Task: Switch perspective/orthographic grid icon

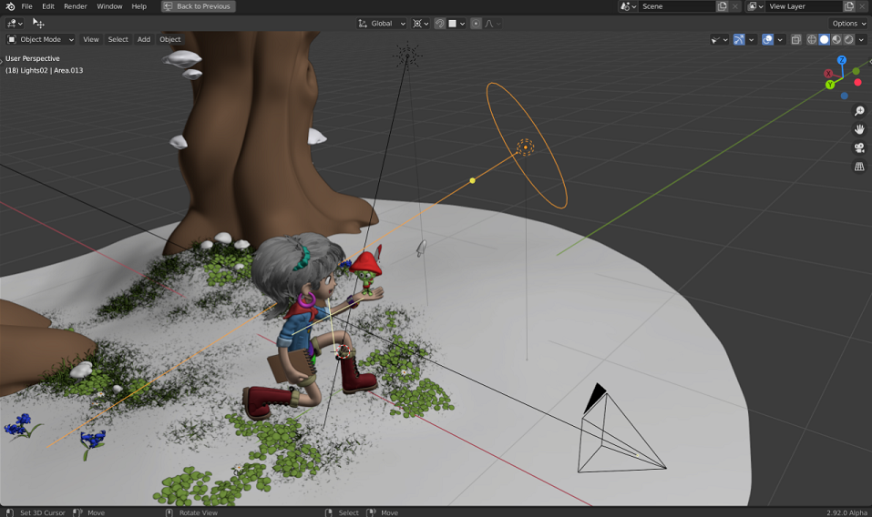Action: coord(859,166)
